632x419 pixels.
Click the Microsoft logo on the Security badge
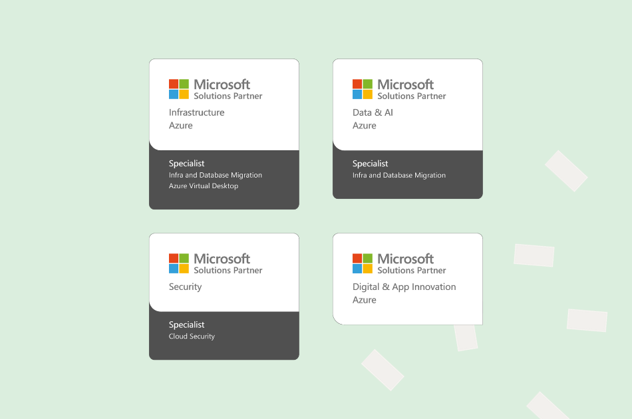pyautogui.click(x=179, y=263)
